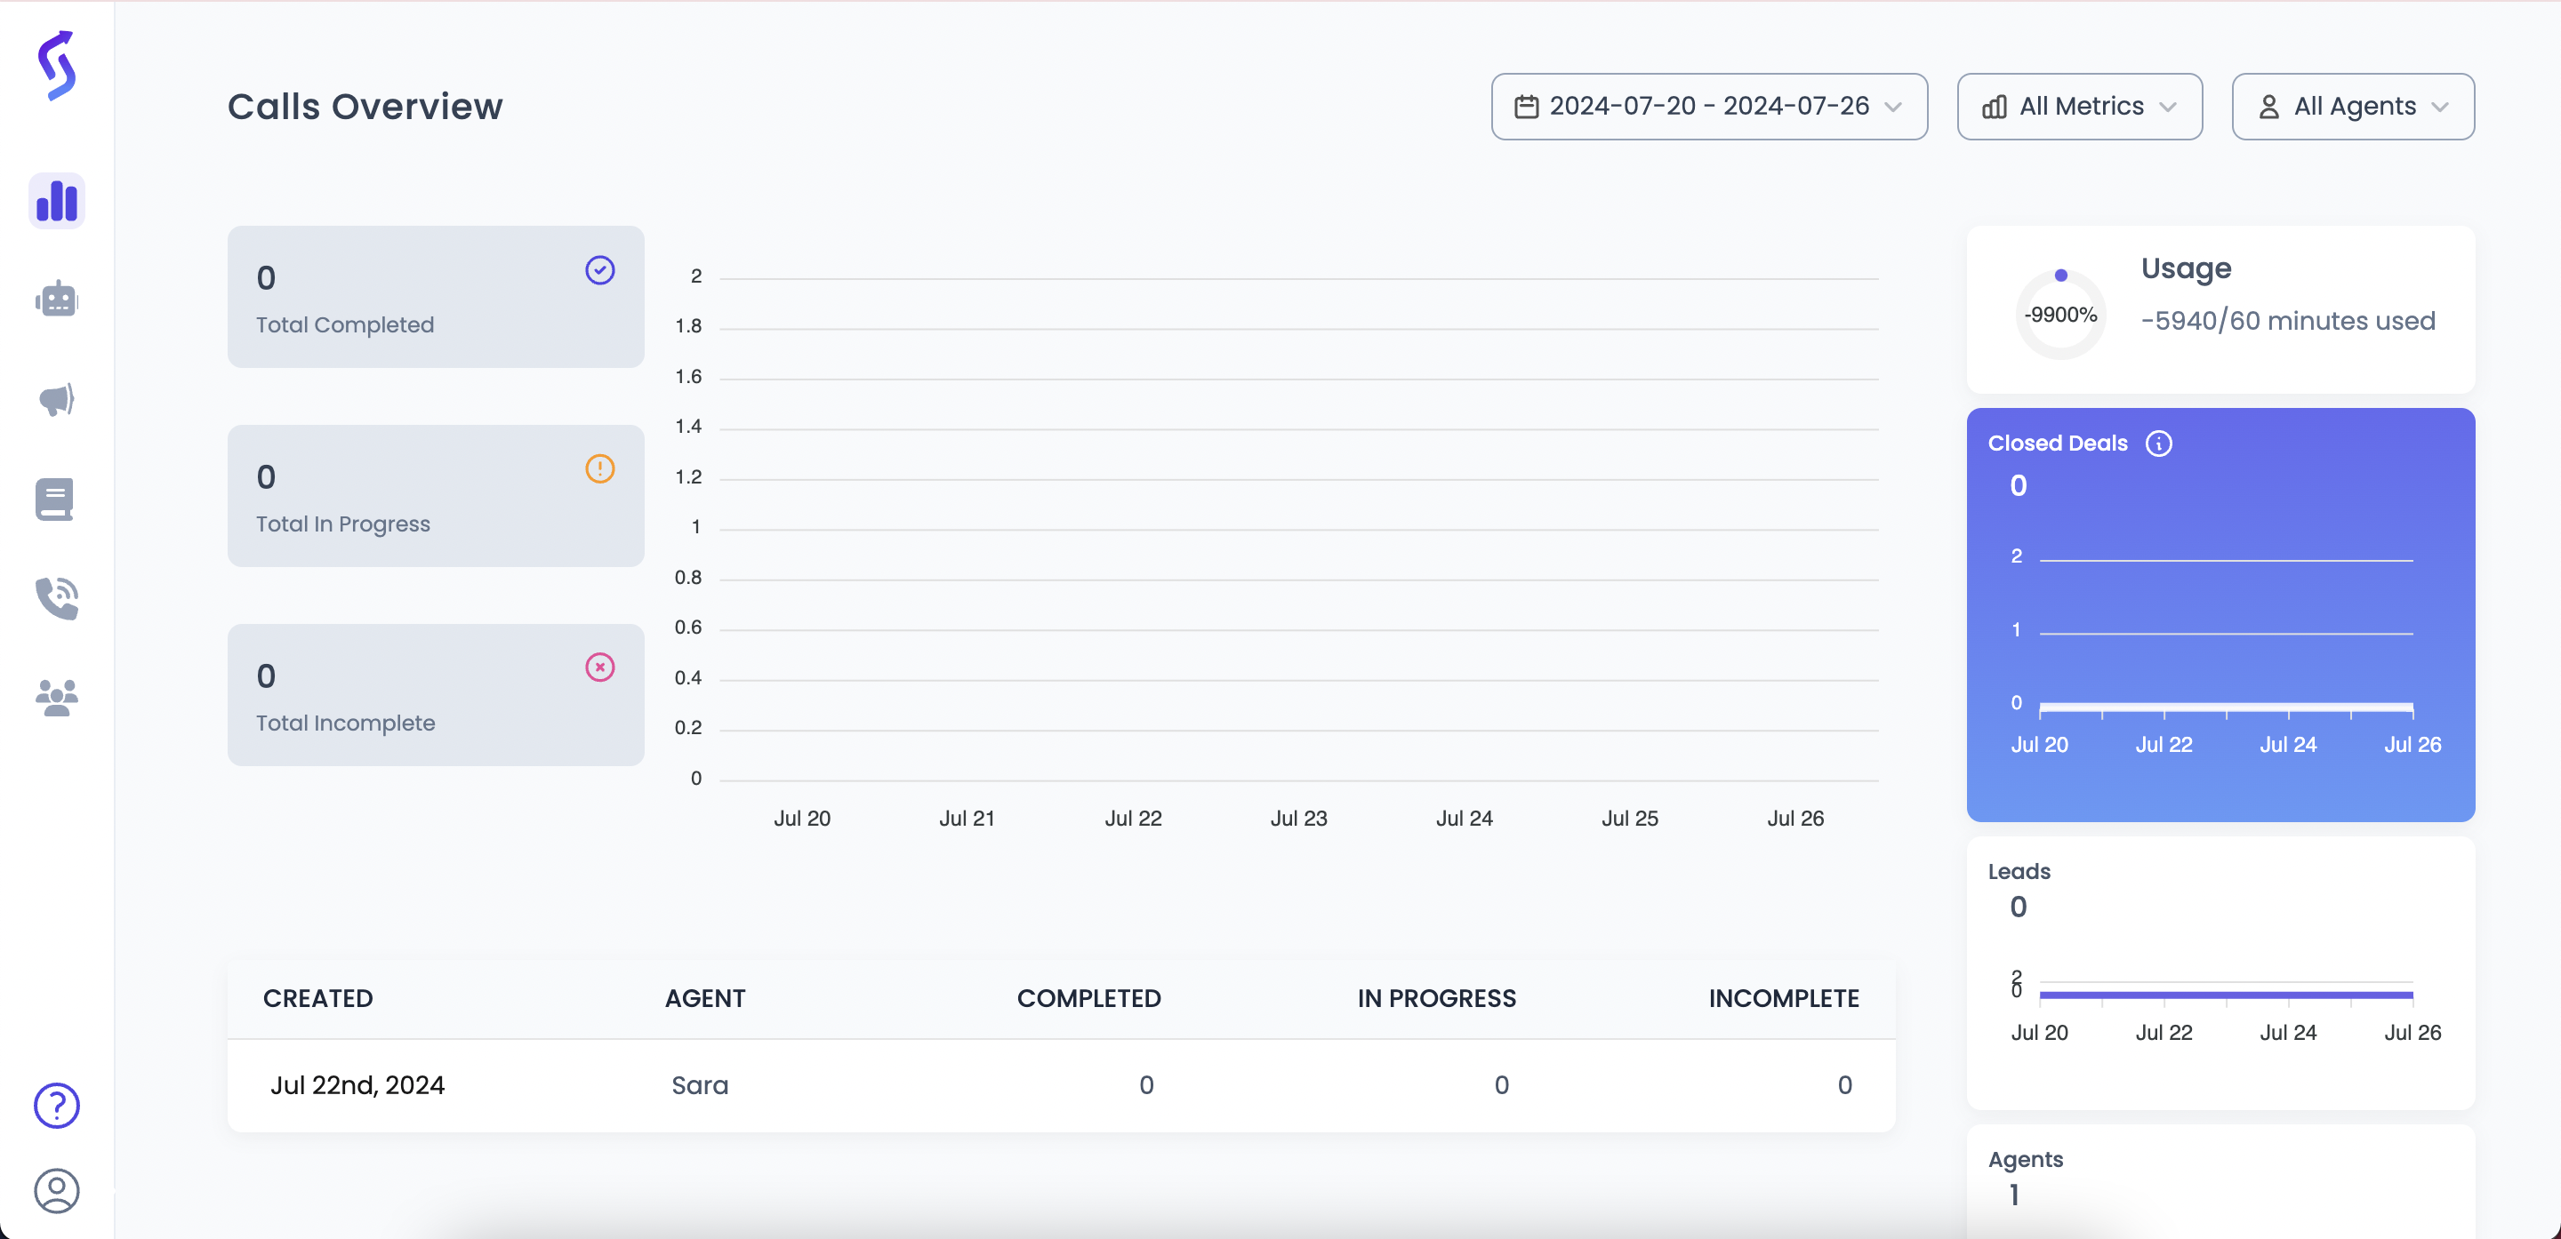Image resolution: width=2561 pixels, height=1239 pixels.
Task: Open the megaphone campaigns sidebar icon
Action: coord(57,399)
